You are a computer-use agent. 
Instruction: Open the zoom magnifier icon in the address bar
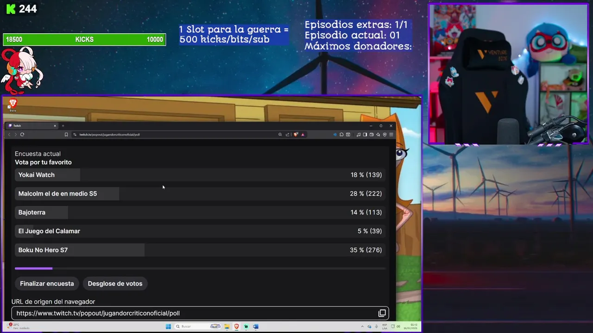click(280, 135)
